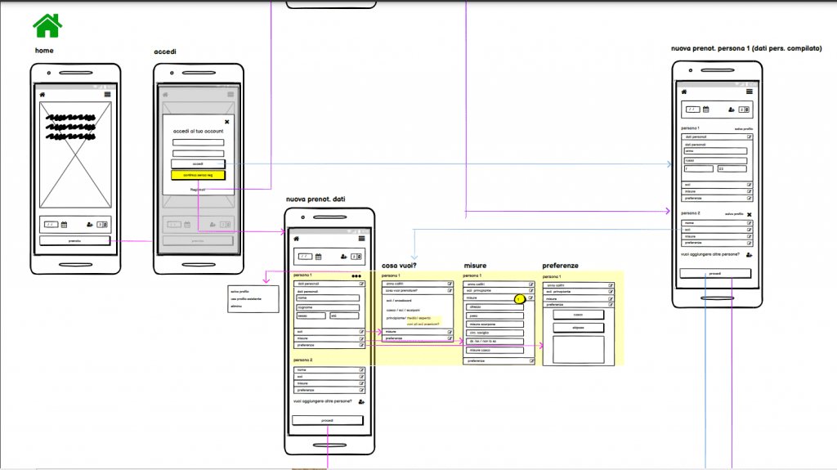837x470 pixels.
Task: Expand 'cosa vuoi prenotare?' row in cosa vuoi panel
Action: point(450,290)
